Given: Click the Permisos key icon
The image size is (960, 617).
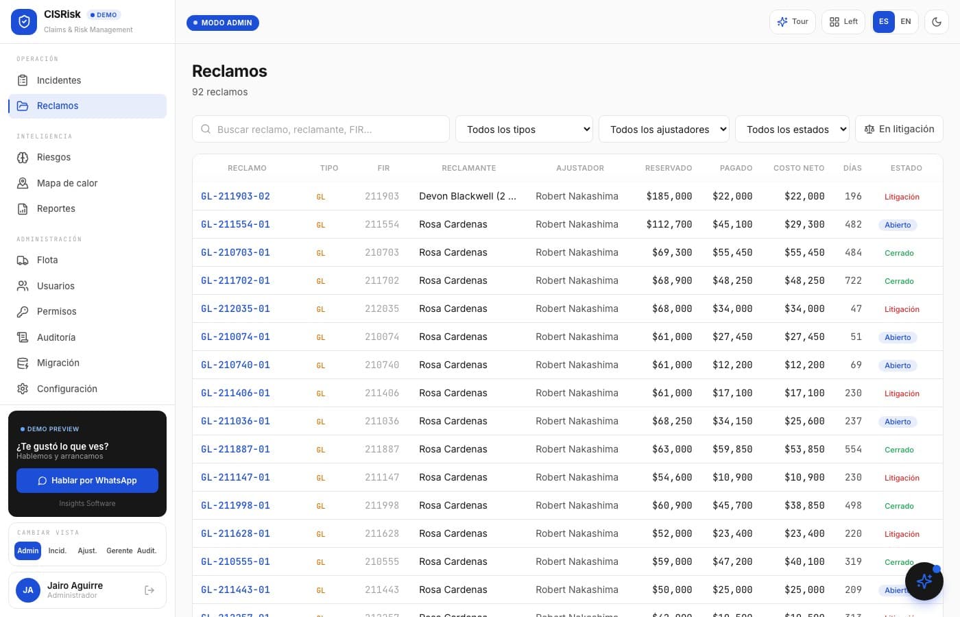Looking at the screenshot, I should click(23, 311).
